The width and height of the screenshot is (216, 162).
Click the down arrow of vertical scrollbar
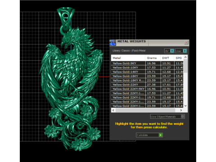[185, 106]
